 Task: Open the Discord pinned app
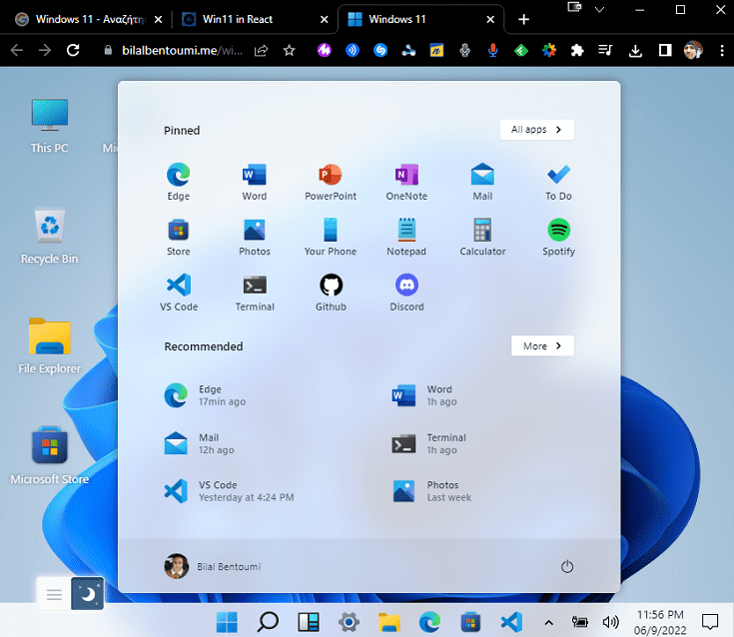[x=406, y=293]
